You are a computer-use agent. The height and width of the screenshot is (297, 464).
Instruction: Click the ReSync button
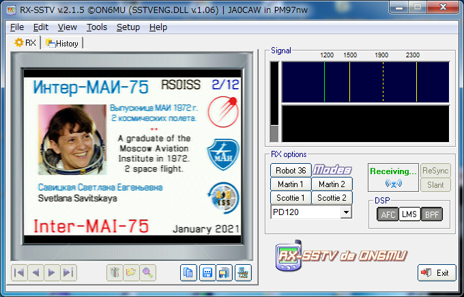click(435, 171)
